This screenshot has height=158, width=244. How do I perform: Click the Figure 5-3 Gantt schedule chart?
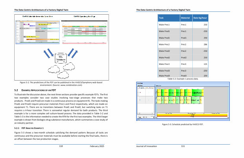182,101
